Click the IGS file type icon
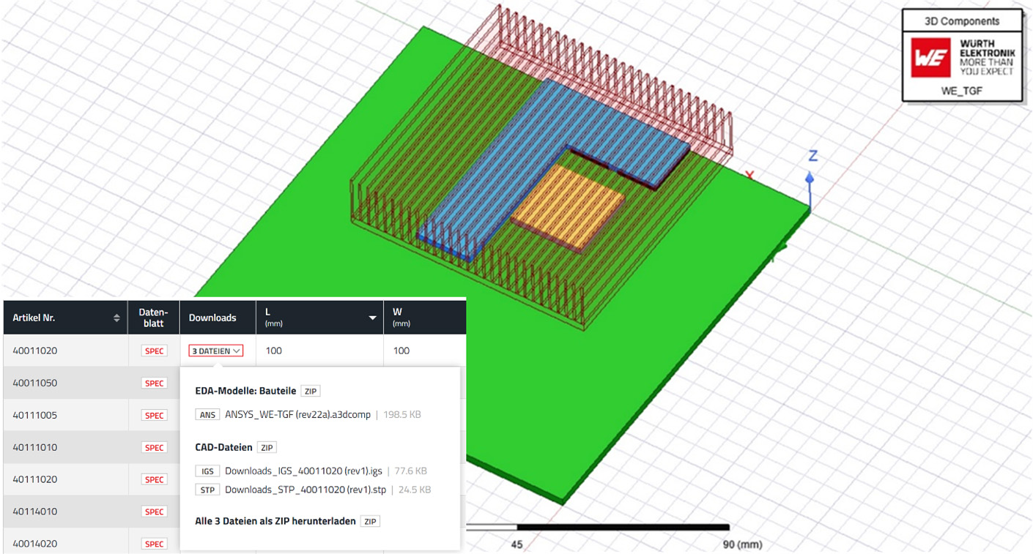Image resolution: width=1033 pixels, height=554 pixels. tap(207, 471)
